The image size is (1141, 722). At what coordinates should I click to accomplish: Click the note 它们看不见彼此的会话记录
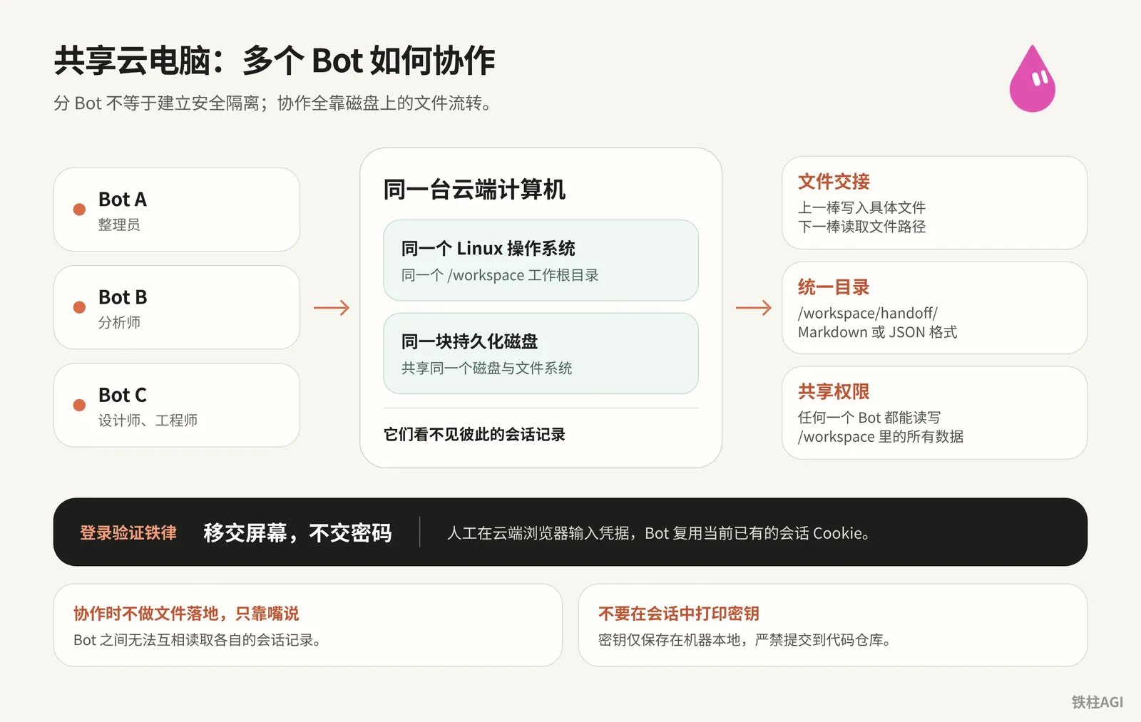[x=474, y=434]
